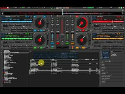This screenshot has height=94, width=125.
Task: Open the sampler bank dropdown on green deck
Action: [6, 46]
